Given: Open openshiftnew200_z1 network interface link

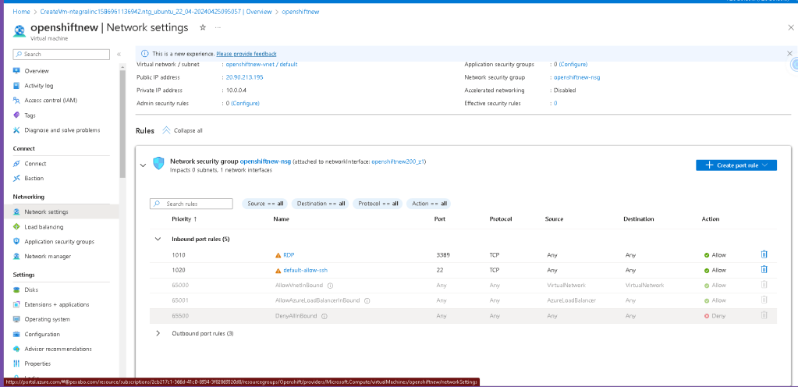Looking at the screenshot, I should [x=398, y=162].
